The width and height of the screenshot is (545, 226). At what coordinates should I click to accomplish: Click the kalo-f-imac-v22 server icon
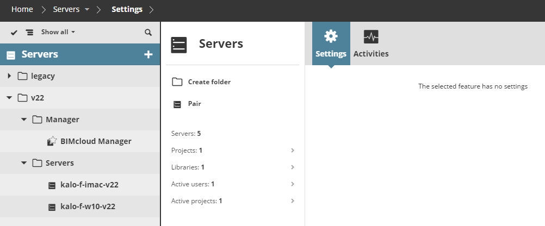52,185
